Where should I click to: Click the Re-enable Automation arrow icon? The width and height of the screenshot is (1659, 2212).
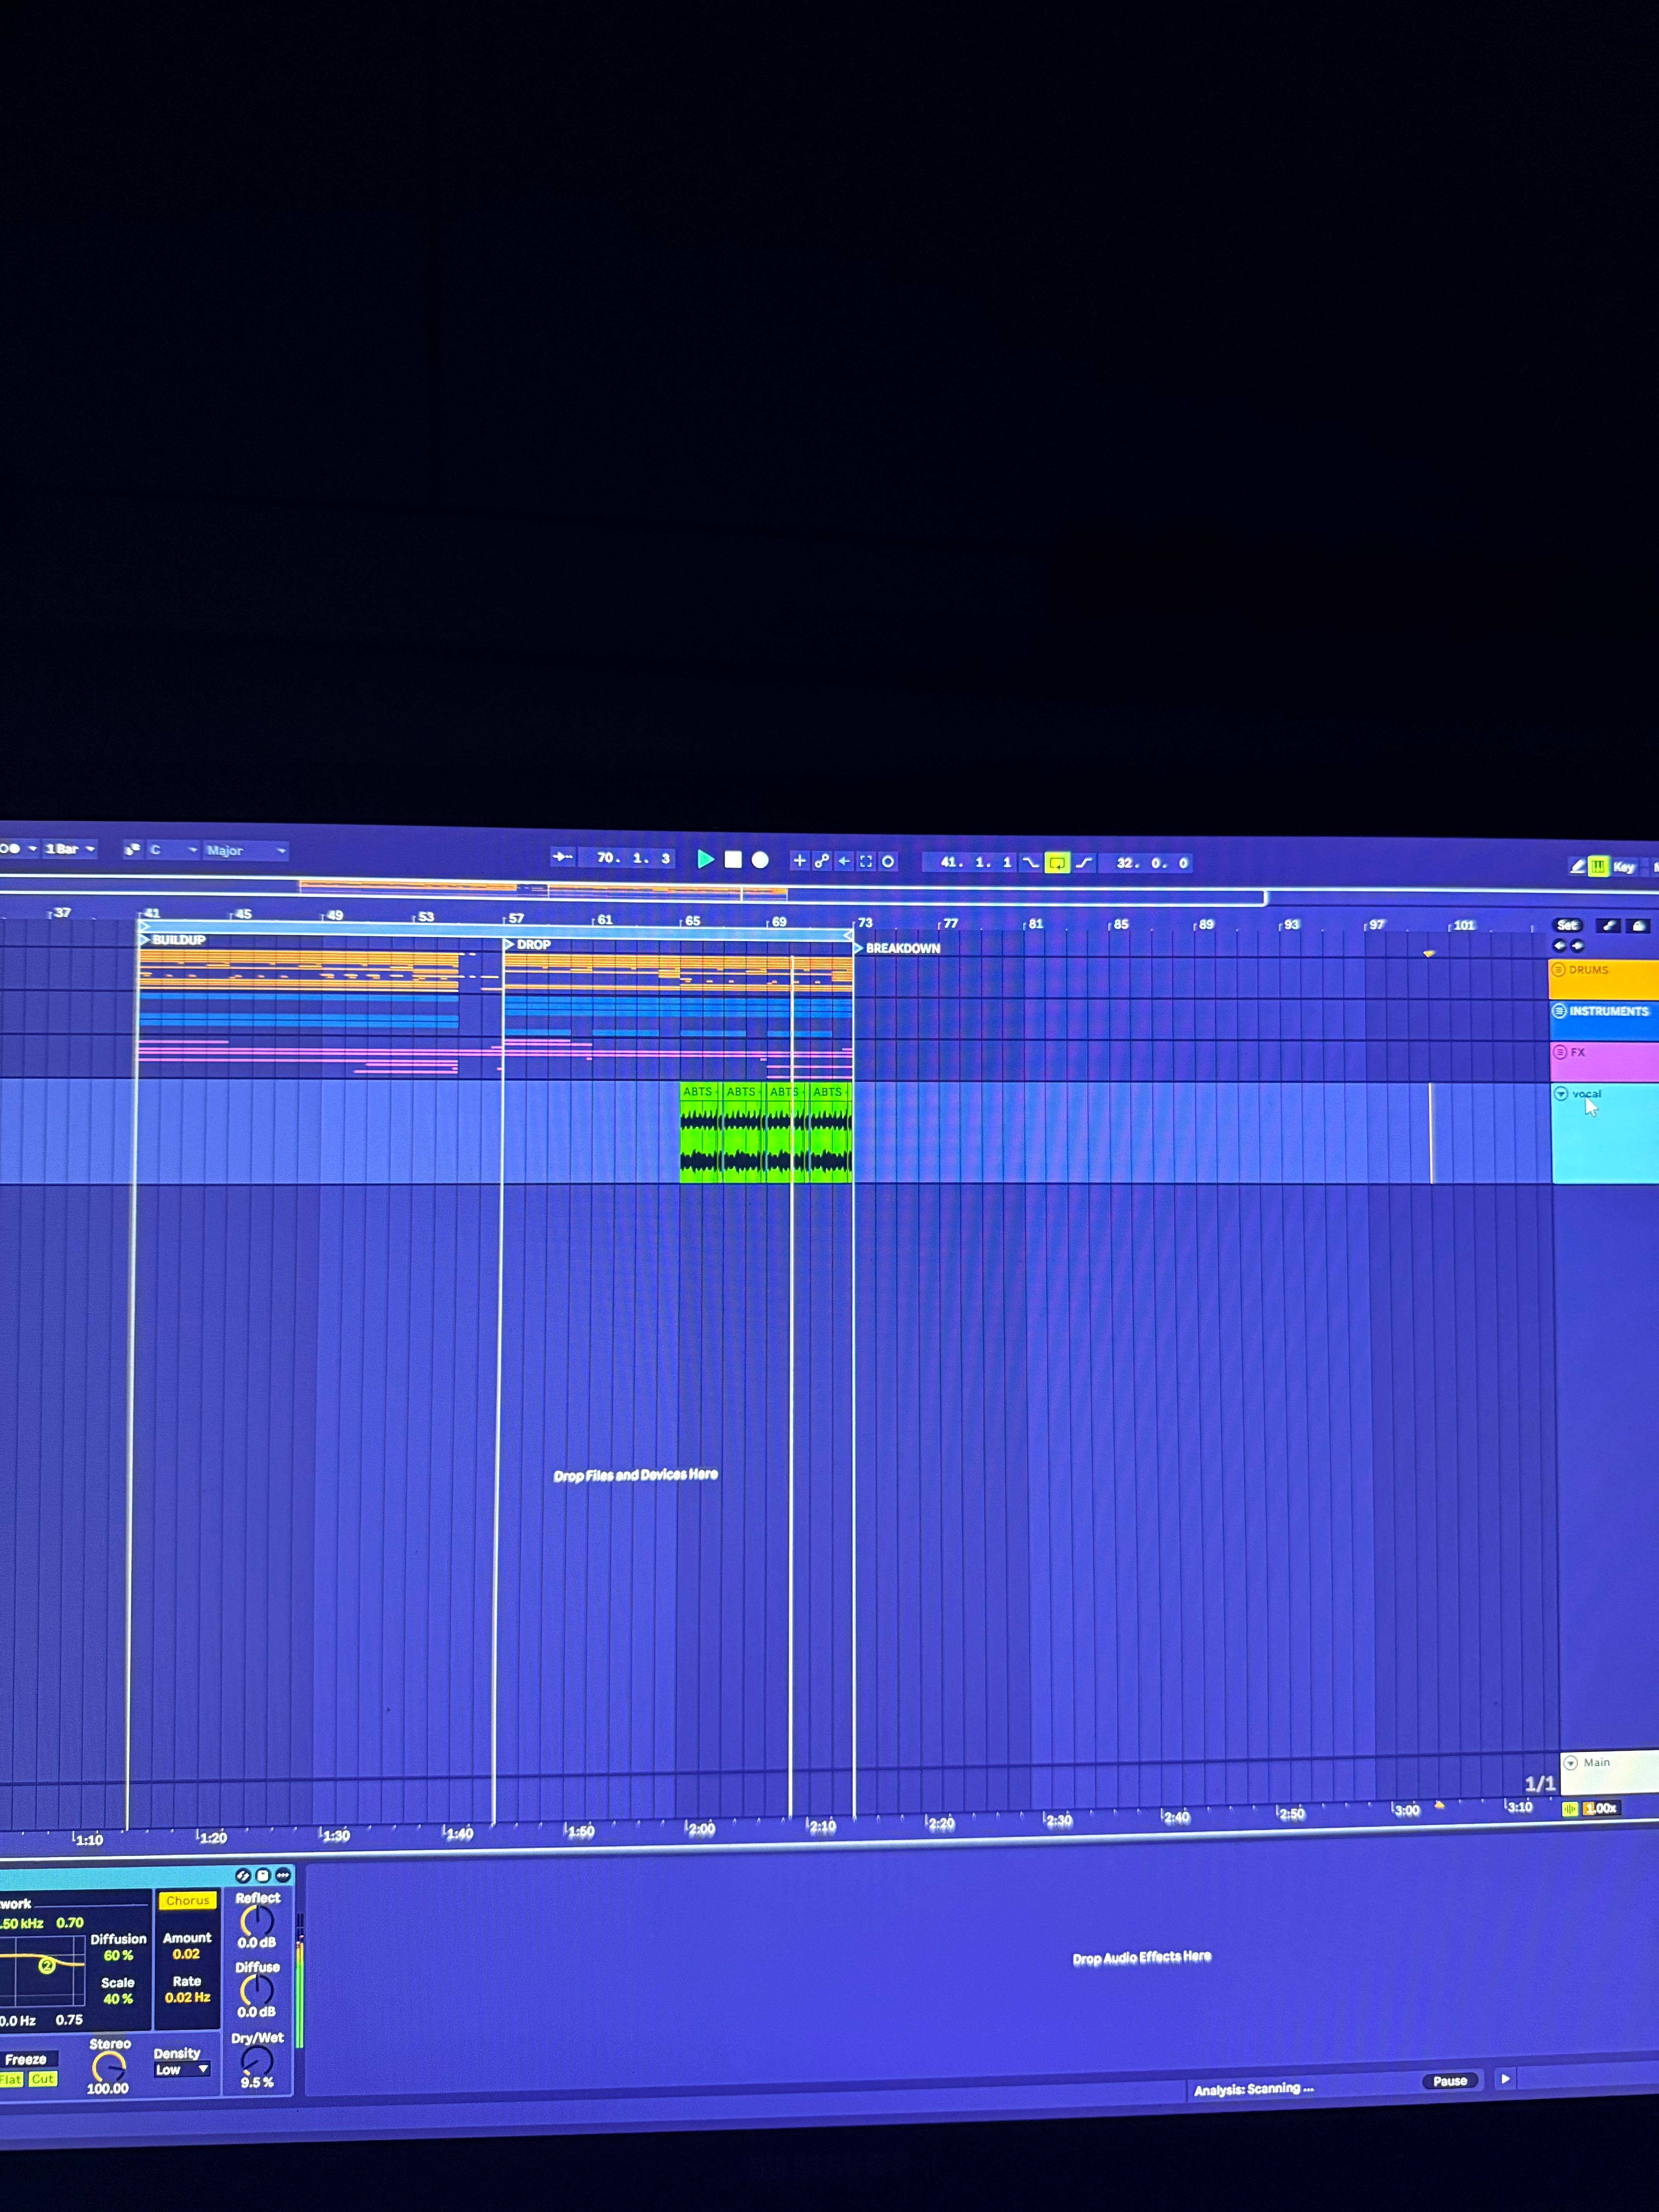844,861
